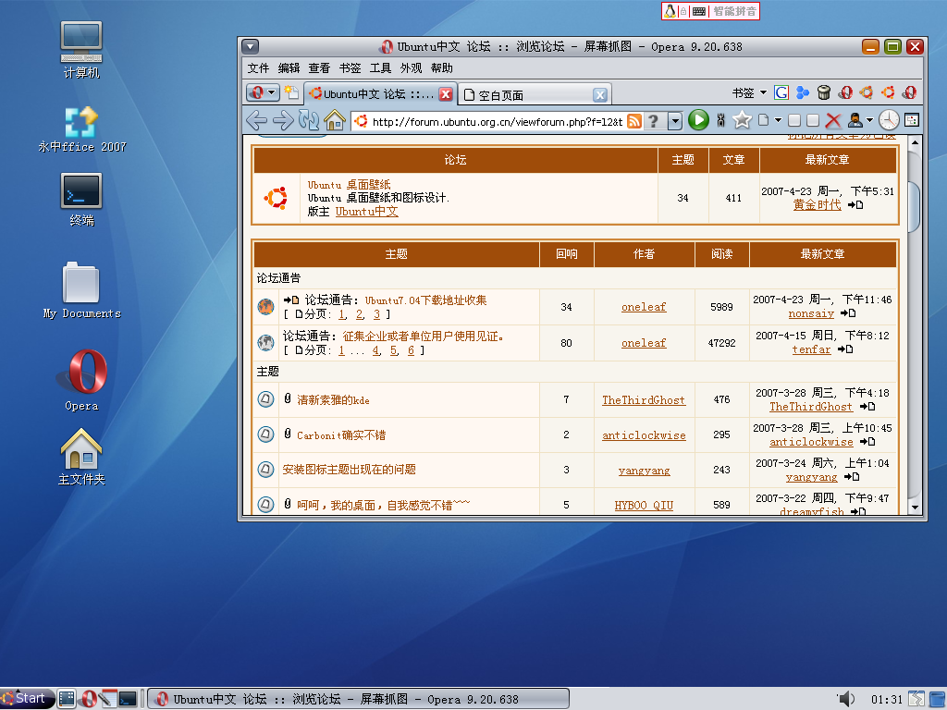Click the question mark icon in address bar
Screen dimensions: 947x710
(x=654, y=121)
